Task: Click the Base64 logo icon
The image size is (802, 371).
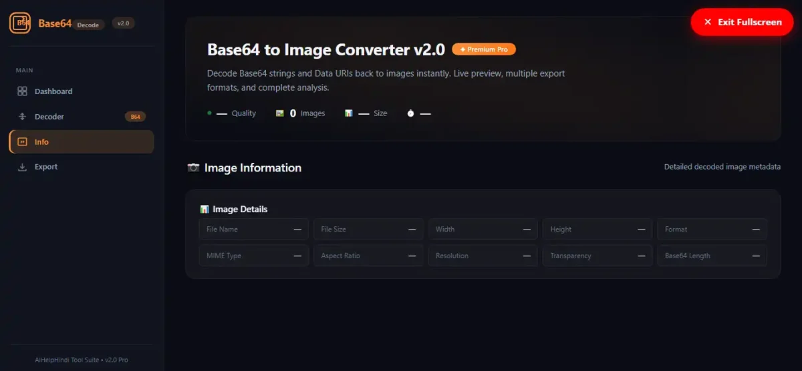Action: point(20,23)
